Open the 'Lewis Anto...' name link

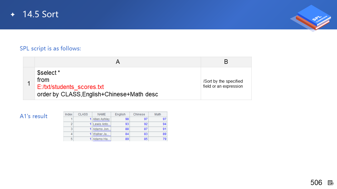(102, 124)
